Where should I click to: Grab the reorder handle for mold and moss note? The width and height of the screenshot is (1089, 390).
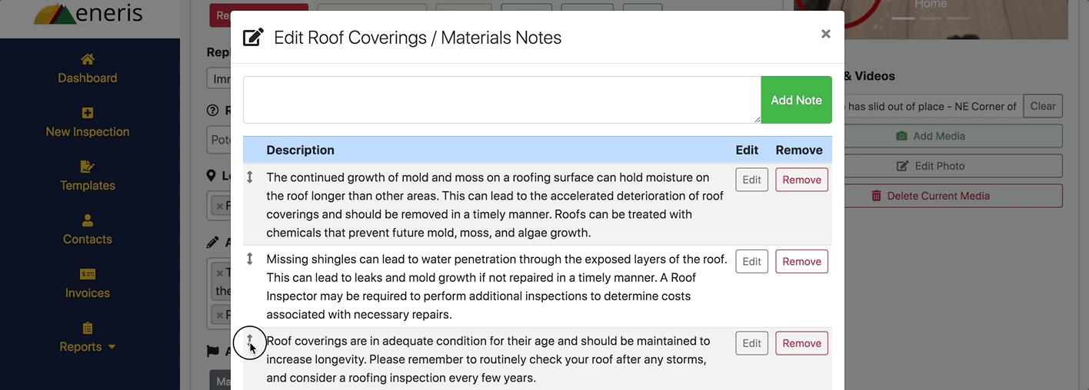click(x=250, y=177)
